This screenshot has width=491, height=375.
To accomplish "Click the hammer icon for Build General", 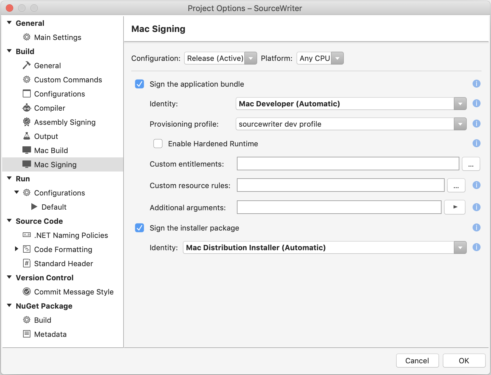I will 27,65.
